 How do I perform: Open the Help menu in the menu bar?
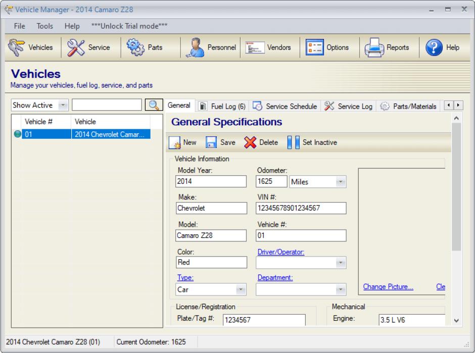click(72, 26)
